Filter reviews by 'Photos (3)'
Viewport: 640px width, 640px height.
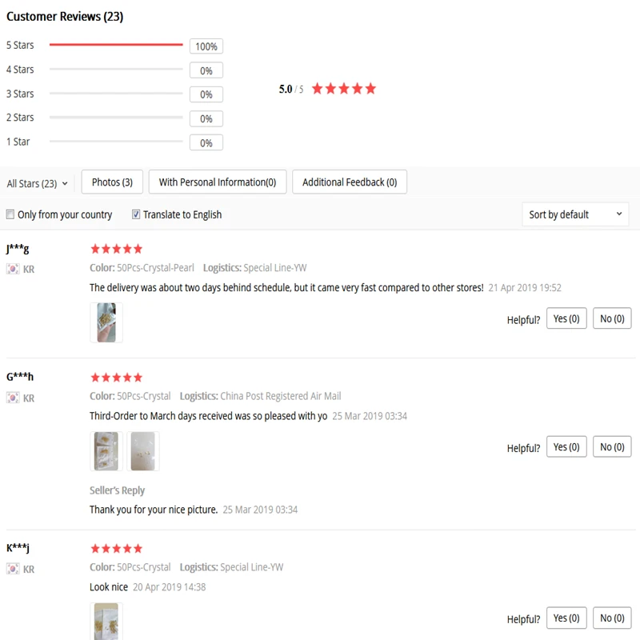112,182
